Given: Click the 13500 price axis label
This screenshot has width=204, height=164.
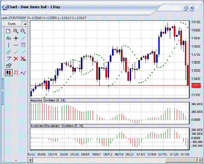Looking at the screenshot, I should (196, 71).
